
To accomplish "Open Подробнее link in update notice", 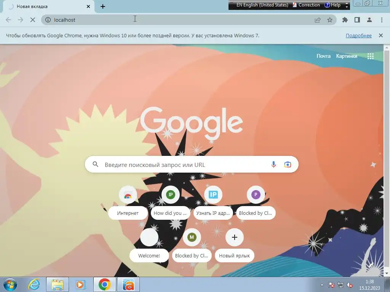I will click(x=359, y=35).
